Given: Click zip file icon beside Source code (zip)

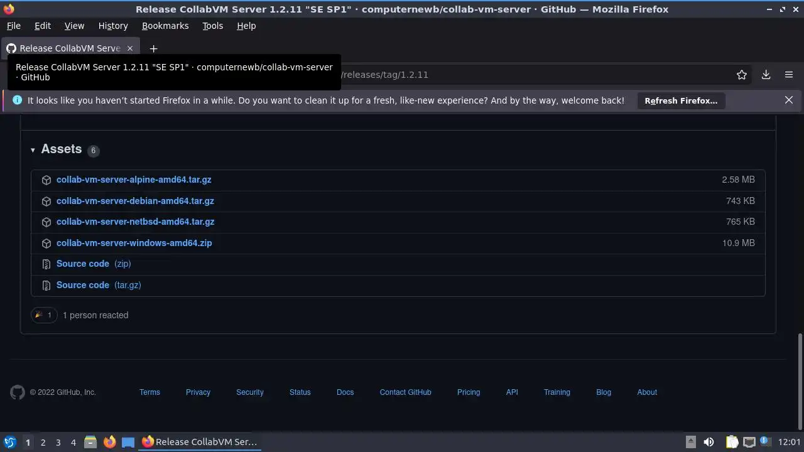Looking at the screenshot, I should [46, 264].
